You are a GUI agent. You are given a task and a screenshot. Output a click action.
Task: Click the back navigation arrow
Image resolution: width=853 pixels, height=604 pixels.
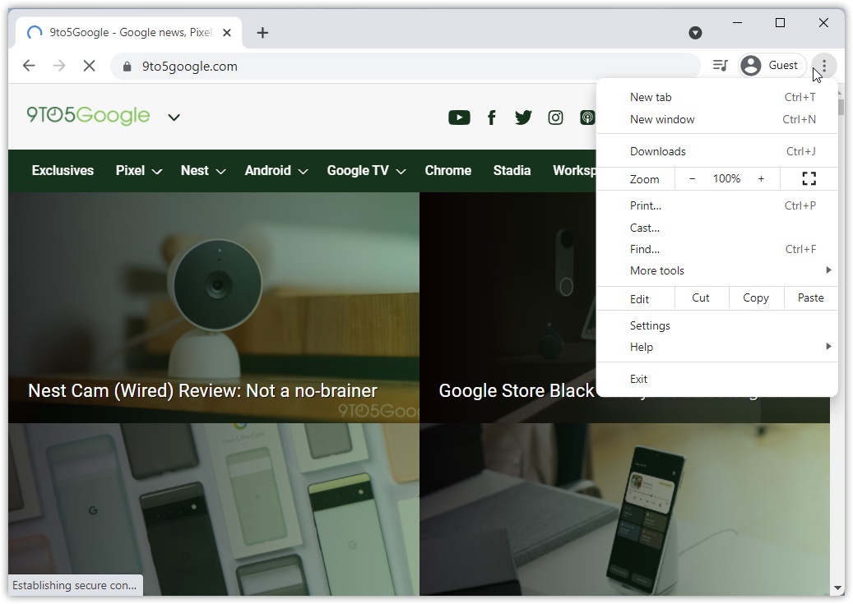pyautogui.click(x=29, y=66)
